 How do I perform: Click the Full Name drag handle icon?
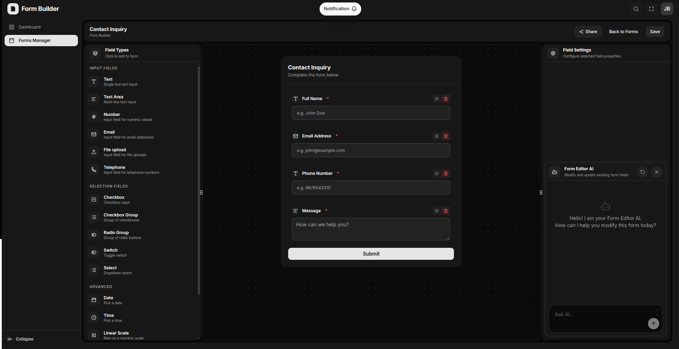tap(437, 99)
